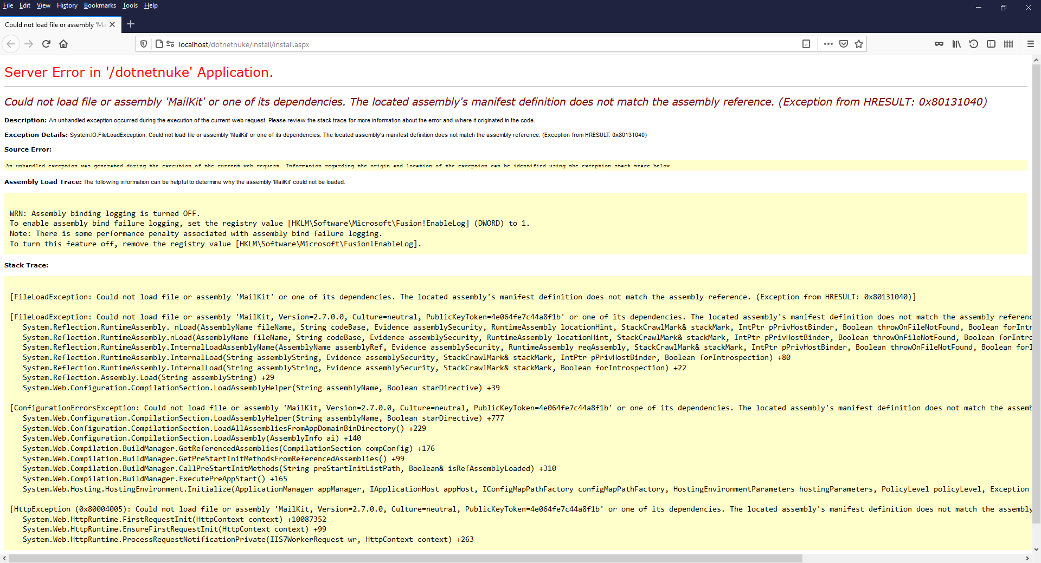Click 'Server Error in /dotnetnuke Application' heading
Screen dimensions: 1041x563
(x=139, y=73)
